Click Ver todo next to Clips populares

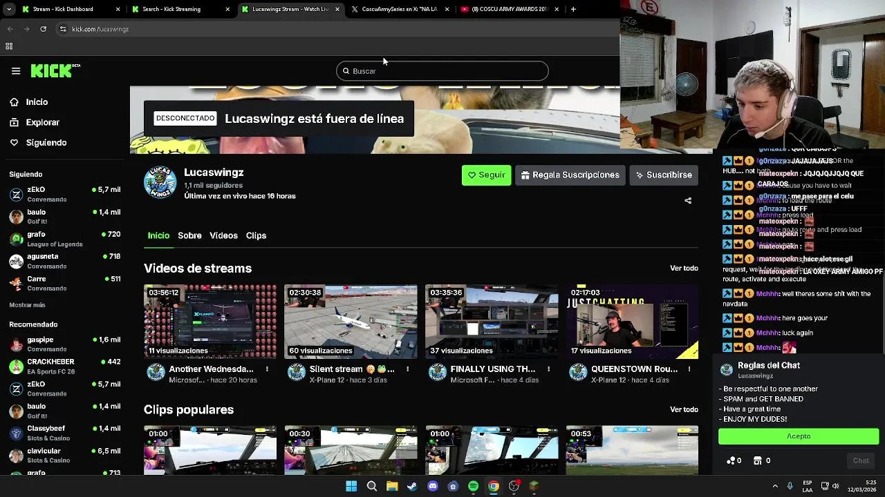coord(684,410)
